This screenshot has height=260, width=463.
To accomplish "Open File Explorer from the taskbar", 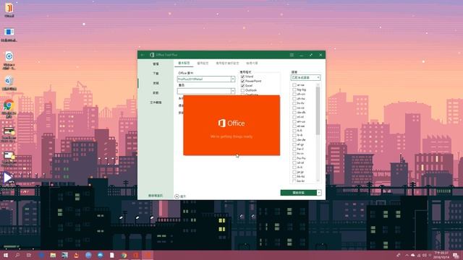I will point(53,255).
